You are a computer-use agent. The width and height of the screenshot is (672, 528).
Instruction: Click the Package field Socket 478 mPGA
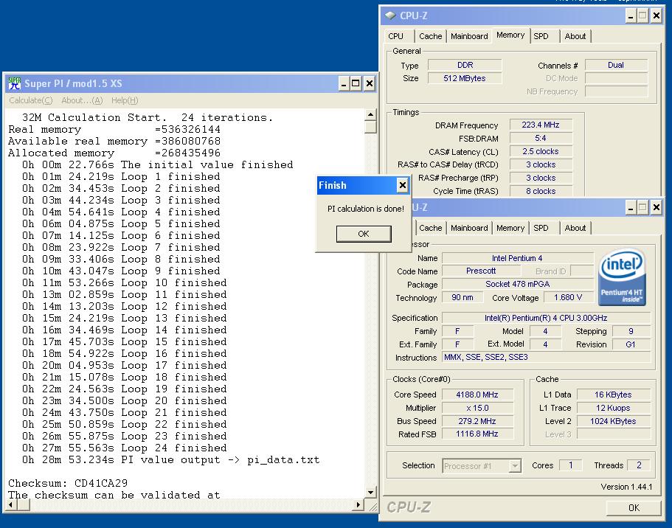point(518,284)
